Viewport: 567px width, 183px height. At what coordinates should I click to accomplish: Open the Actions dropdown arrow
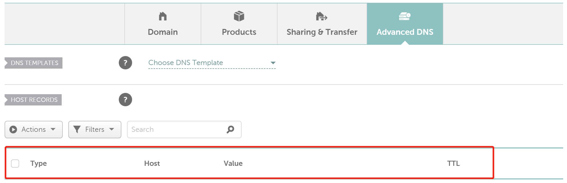53,129
